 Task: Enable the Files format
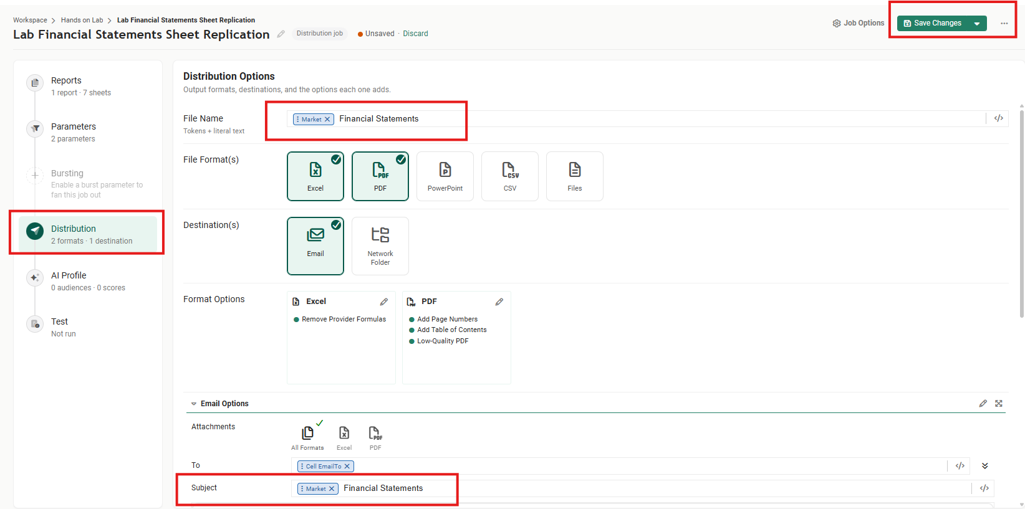tap(575, 176)
